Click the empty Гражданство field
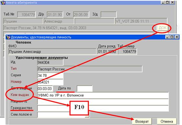This screenshot has height=125, width=182. [103, 108]
